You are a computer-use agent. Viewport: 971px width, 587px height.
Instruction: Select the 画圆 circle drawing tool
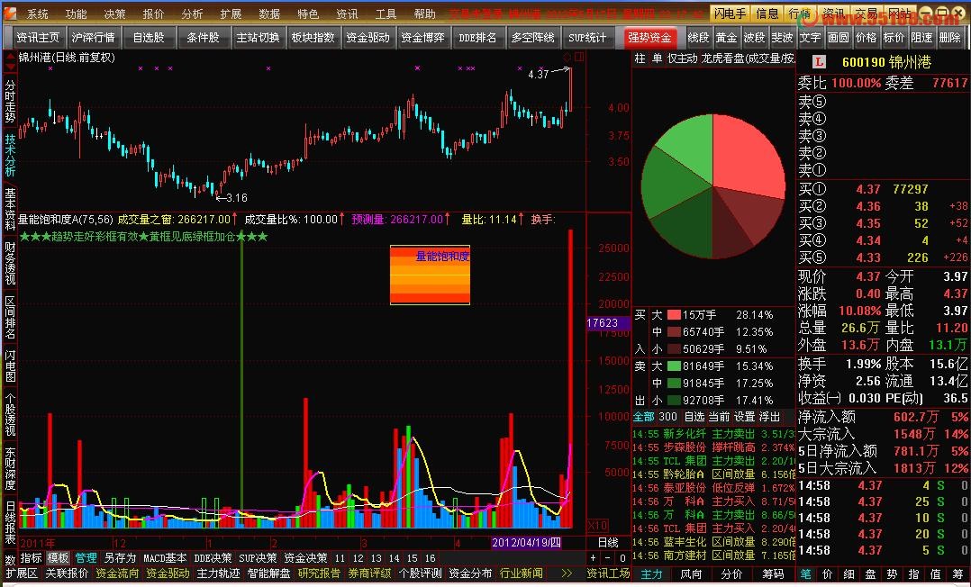(837, 38)
